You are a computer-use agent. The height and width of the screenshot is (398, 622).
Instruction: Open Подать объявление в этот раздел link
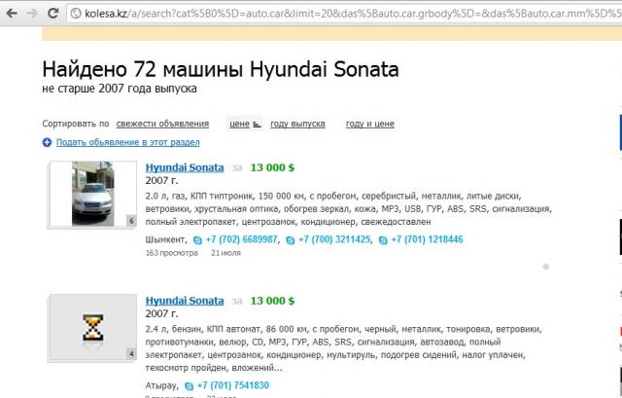coord(127,142)
